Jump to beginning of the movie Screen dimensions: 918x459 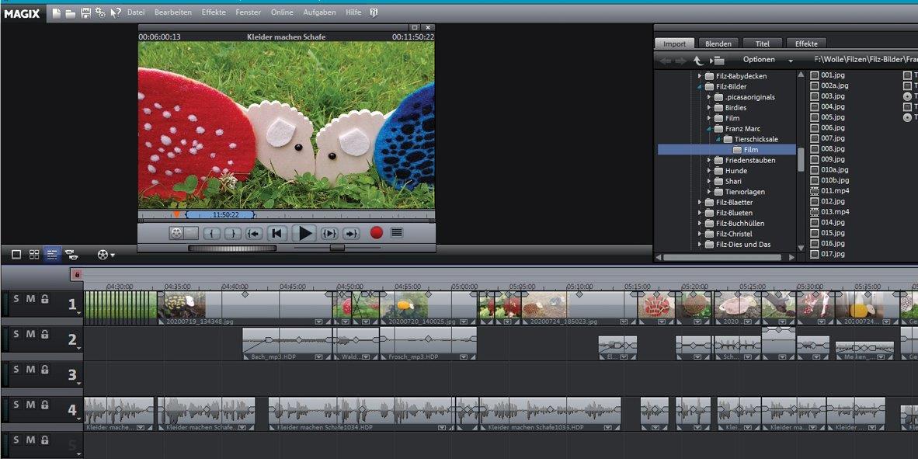276,233
